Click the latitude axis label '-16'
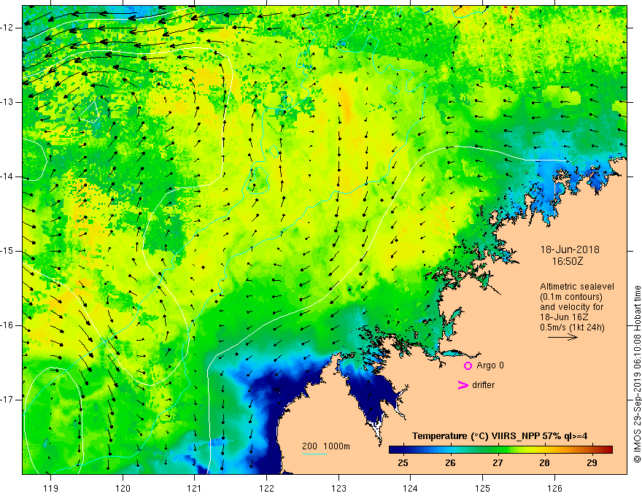 point(8,325)
